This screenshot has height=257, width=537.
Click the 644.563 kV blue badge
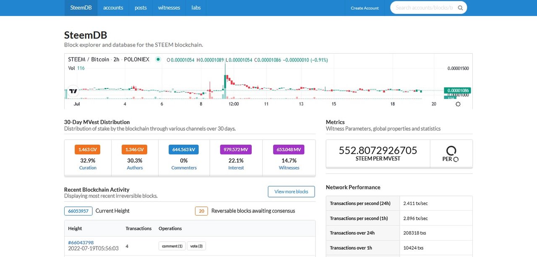point(184,150)
